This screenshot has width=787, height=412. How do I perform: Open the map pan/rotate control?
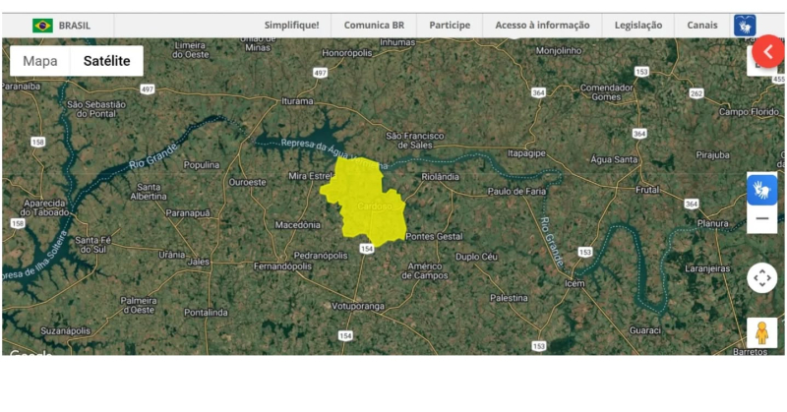coord(761,277)
